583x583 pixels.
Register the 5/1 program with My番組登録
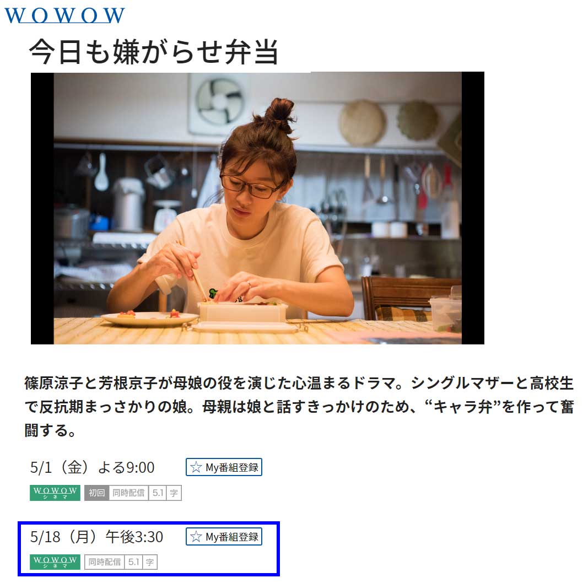(224, 467)
